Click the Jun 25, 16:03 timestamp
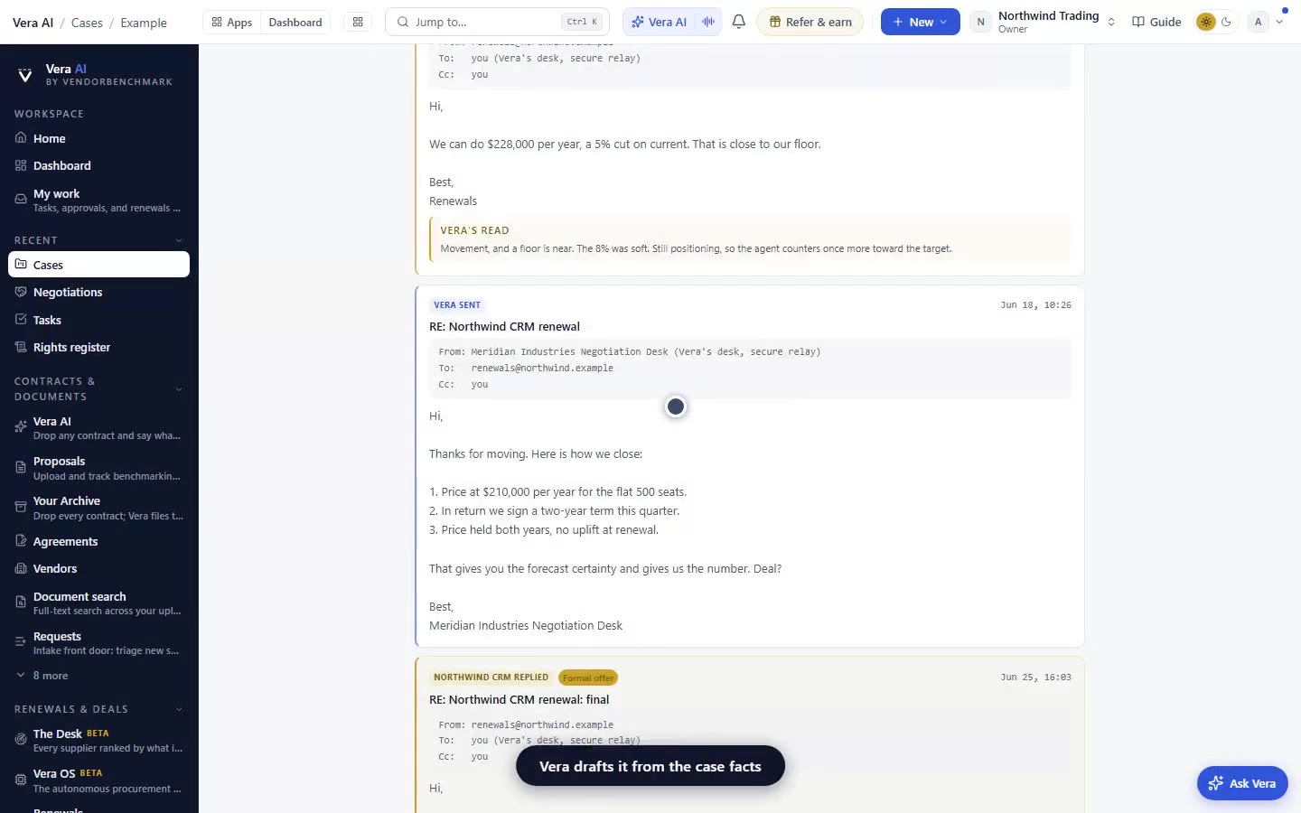This screenshot has width=1301, height=813. pos(1035,677)
